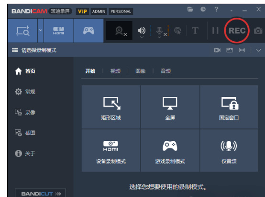Open the VIP badge

coord(82,12)
